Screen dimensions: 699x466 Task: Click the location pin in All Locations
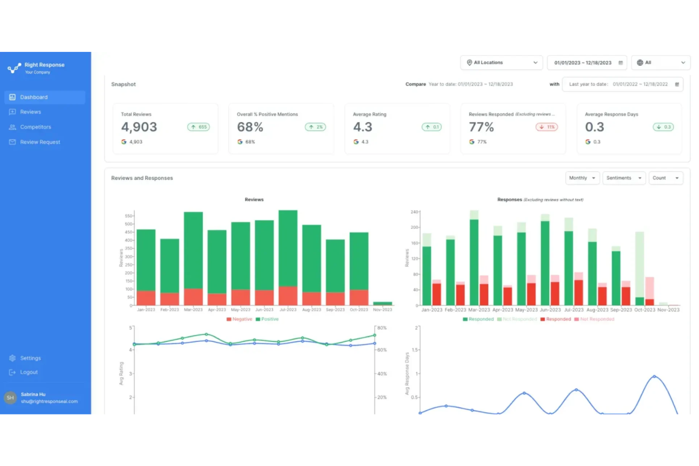pos(469,62)
